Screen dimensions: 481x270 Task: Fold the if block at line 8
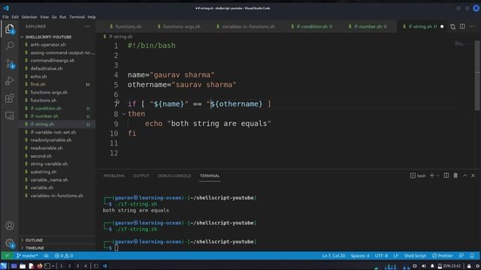[x=123, y=114]
